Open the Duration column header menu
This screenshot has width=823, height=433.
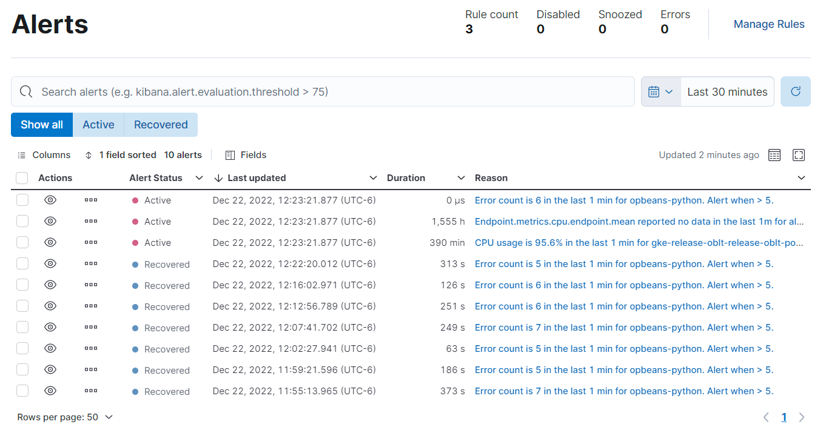click(461, 178)
